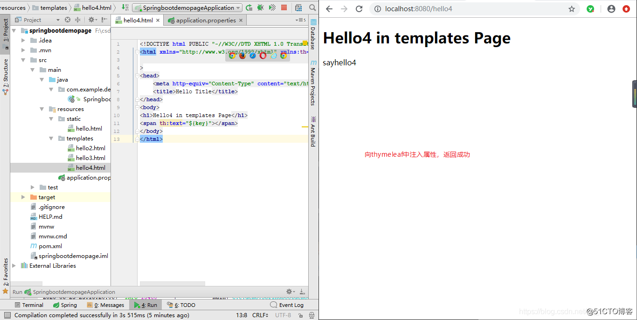Select pom.xml file
Viewport: 637px width, 320px height.
[x=46, y=246]
